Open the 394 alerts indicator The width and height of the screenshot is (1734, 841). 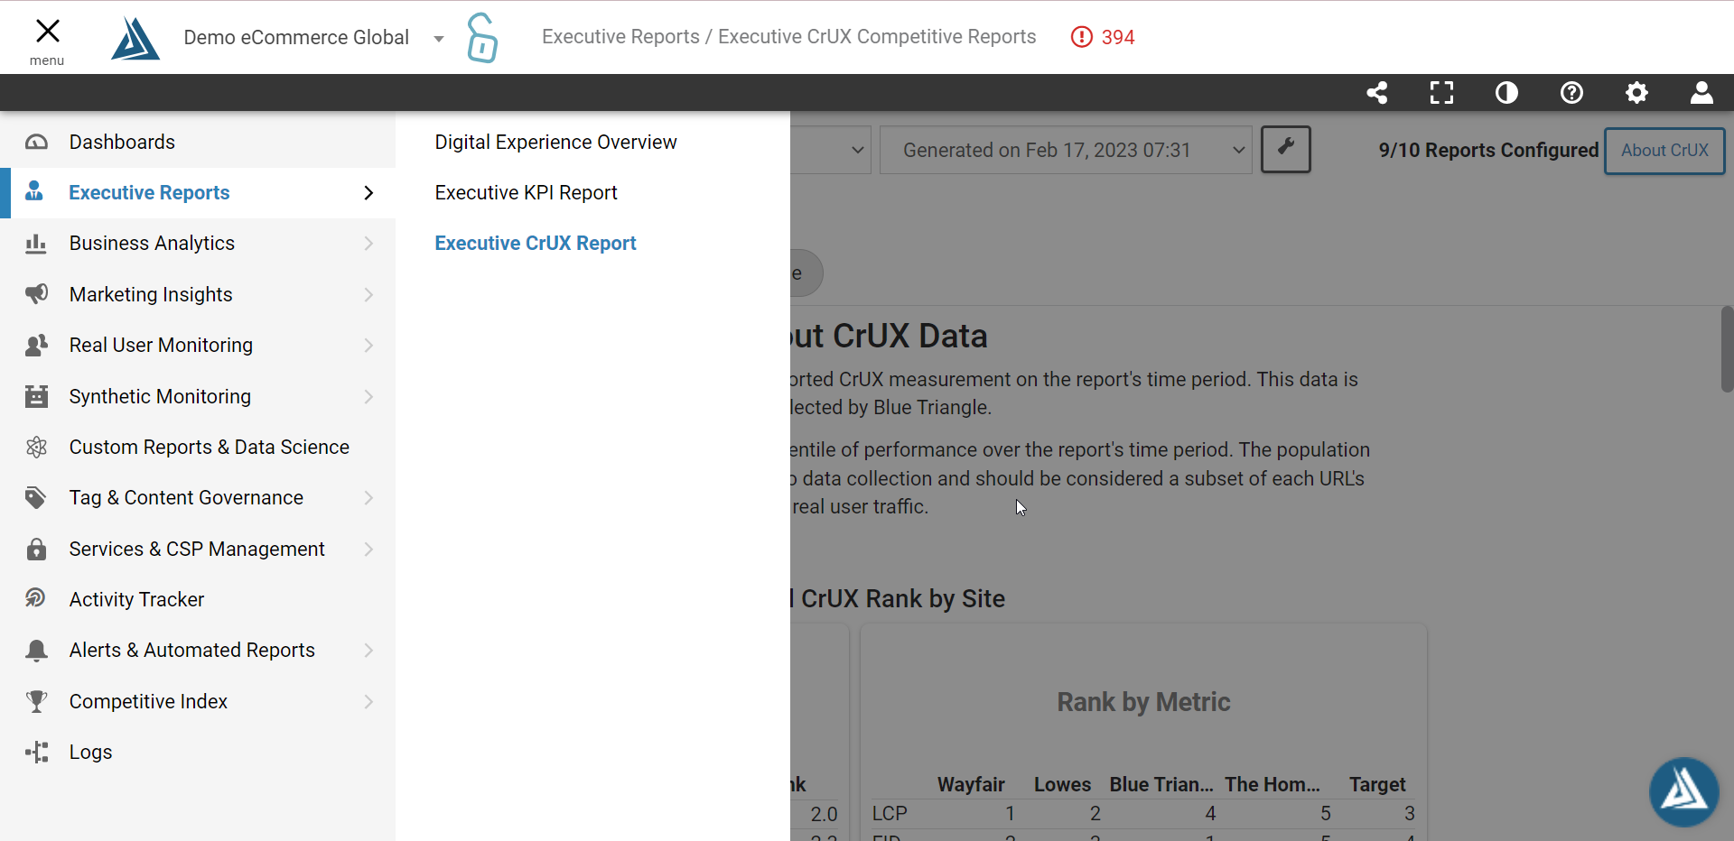pos(1103,37)
